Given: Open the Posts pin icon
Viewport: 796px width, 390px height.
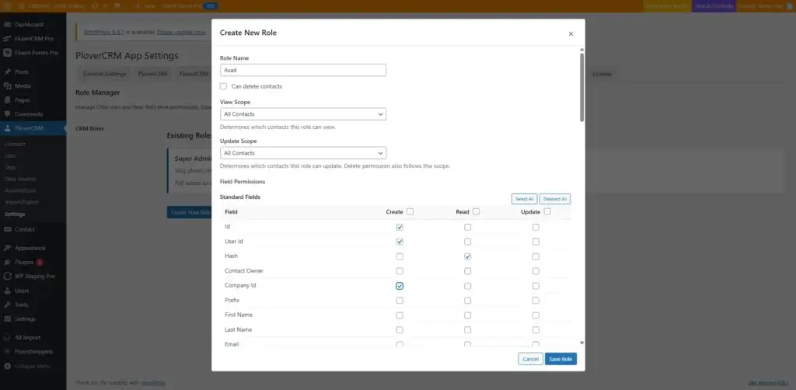Looking at the screenshot, I should pyautogui.click(x=7, y=72).
